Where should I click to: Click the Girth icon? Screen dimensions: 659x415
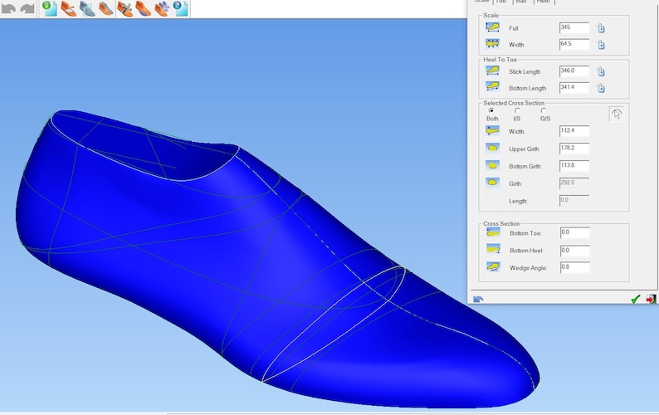(492, 183)
